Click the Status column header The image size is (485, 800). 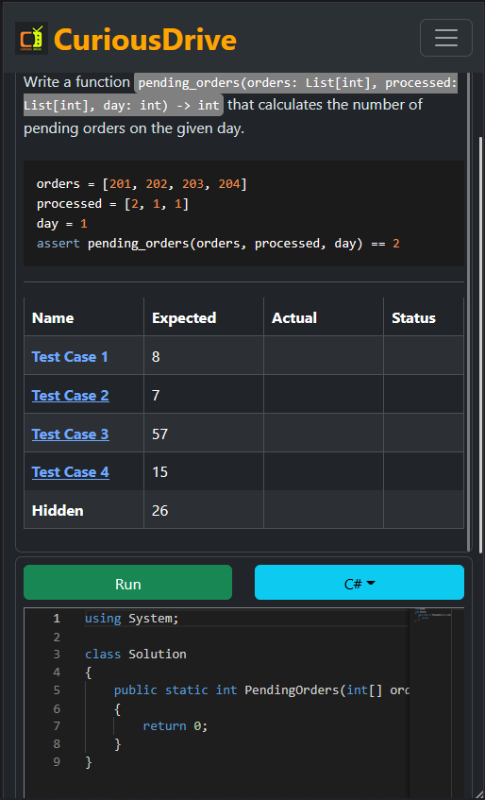coord(413,318)
